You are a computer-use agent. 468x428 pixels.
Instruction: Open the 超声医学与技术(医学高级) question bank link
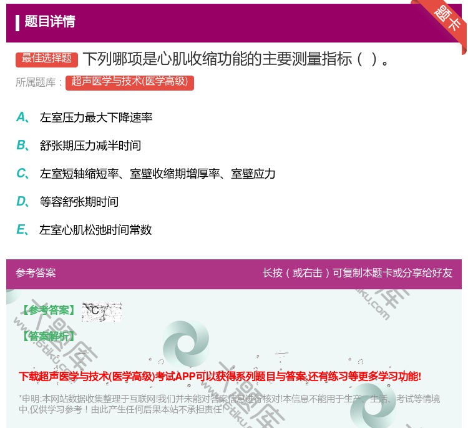tap(130, 82)
